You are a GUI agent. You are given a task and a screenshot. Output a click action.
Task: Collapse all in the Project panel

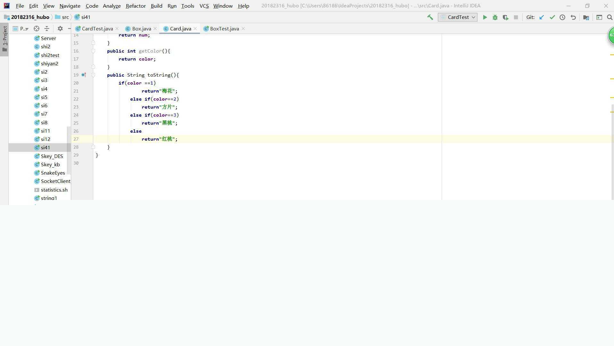[47, 29]
